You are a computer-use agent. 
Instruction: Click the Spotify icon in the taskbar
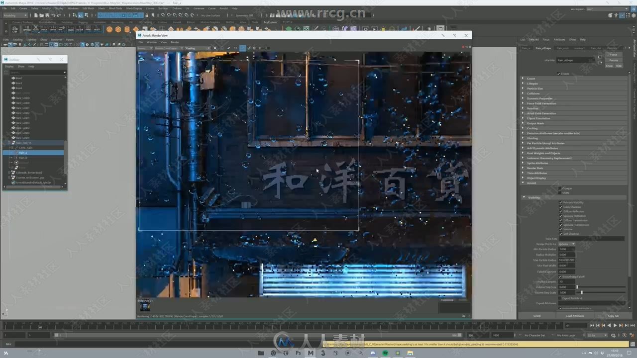pos(385,353)
